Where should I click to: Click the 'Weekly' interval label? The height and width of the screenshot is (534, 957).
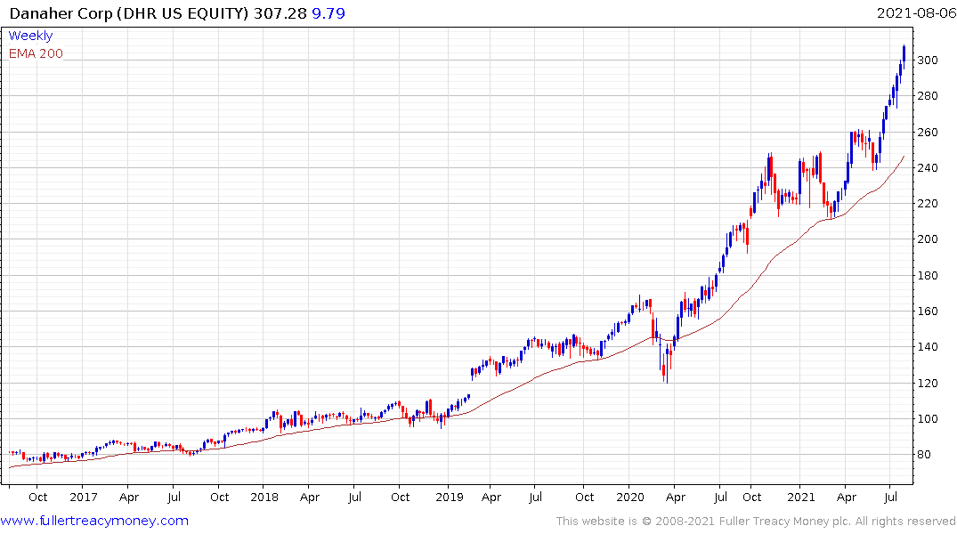pyautogui.click(x=30, y=36)
